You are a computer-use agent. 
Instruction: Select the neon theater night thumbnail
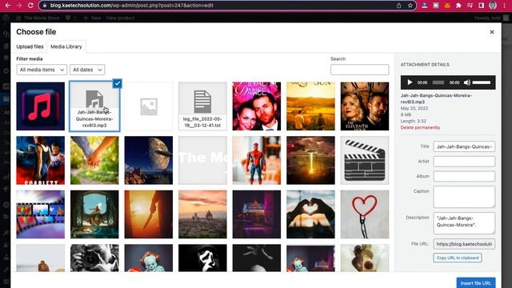[257, 214]
